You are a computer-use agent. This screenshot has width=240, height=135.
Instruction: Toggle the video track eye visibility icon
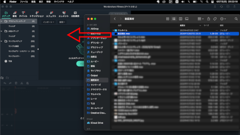(x=7, y=114)
